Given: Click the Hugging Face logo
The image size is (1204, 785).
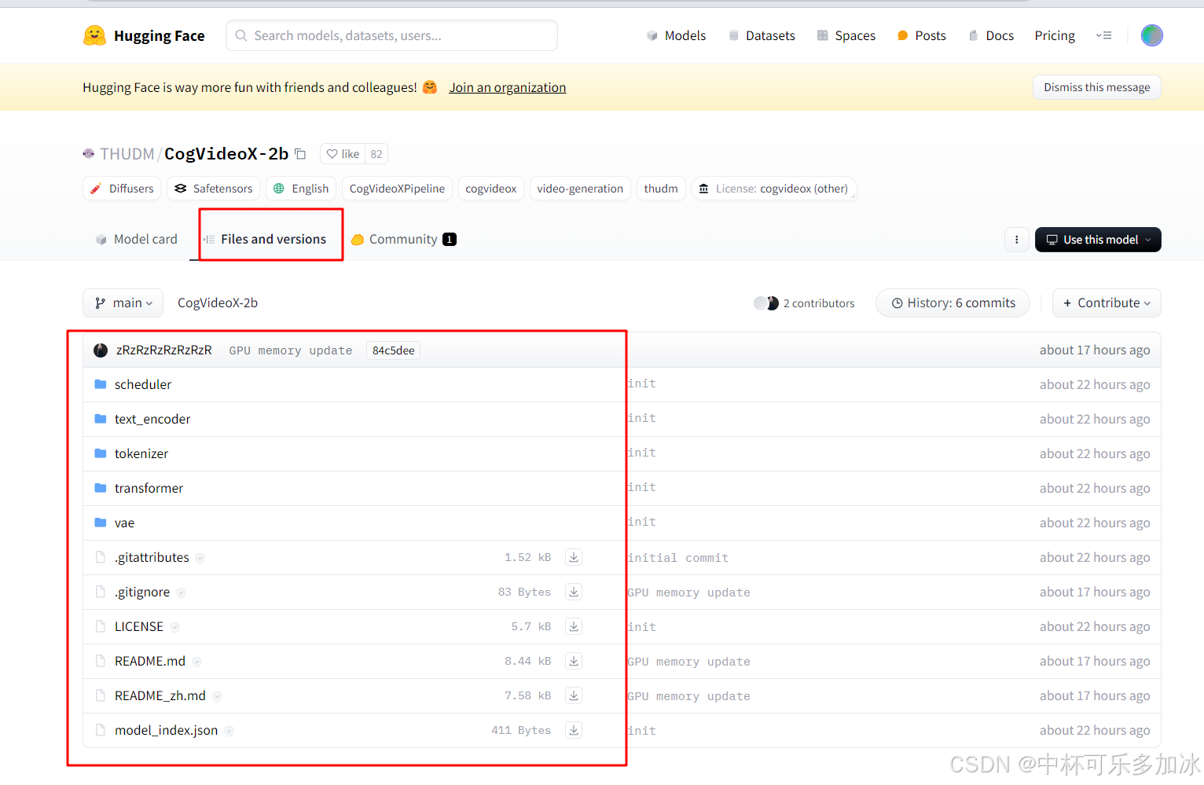Looking at the screenshot, I should point(144,35).
